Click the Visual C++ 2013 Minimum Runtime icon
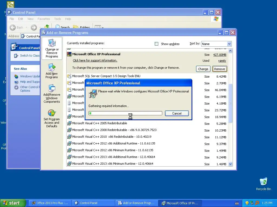 pyautogui.click(x=69, y=164)
